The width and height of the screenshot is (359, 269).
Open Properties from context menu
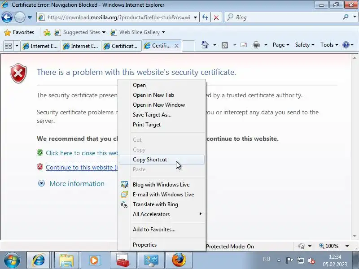pos(162,244)
